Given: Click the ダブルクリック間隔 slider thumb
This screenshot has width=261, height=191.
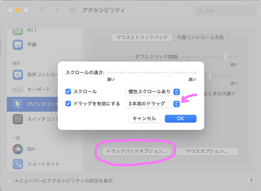Looking at the screenshot, I should click(x=225, y=57).
